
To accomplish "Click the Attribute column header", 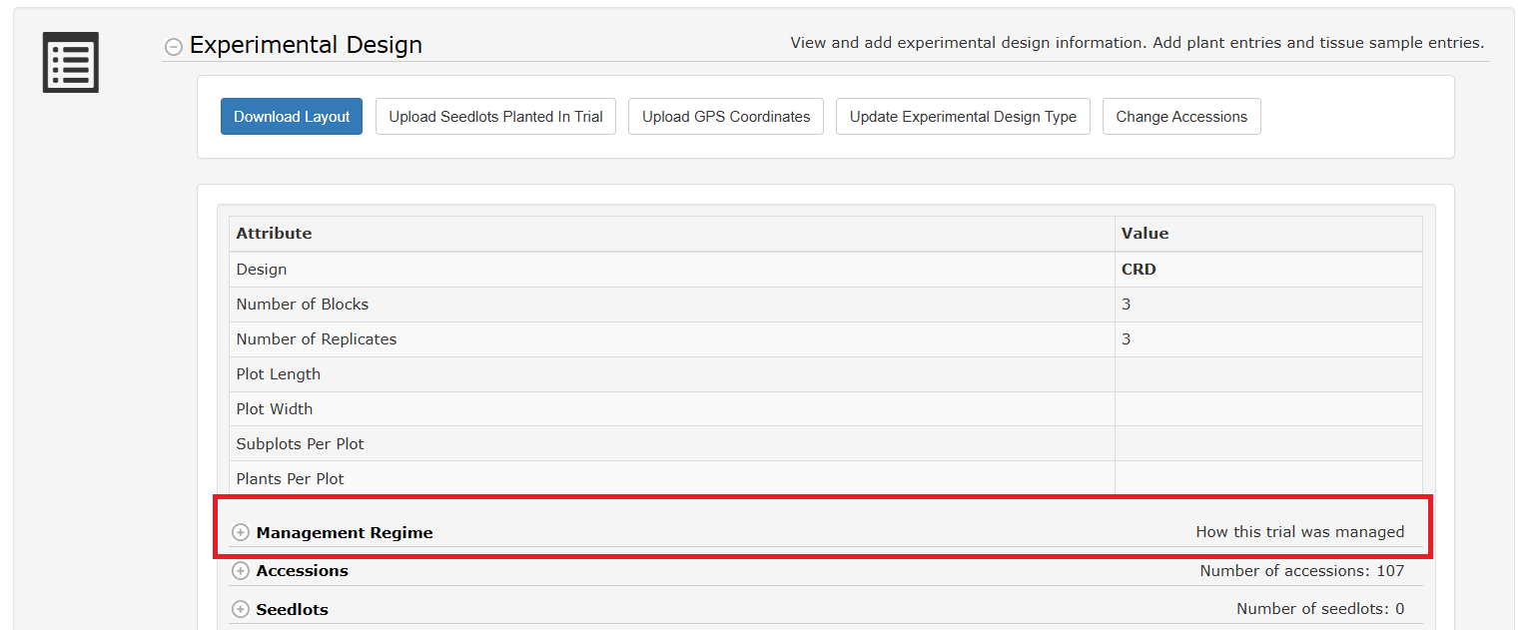I will [x=274, y=234].
